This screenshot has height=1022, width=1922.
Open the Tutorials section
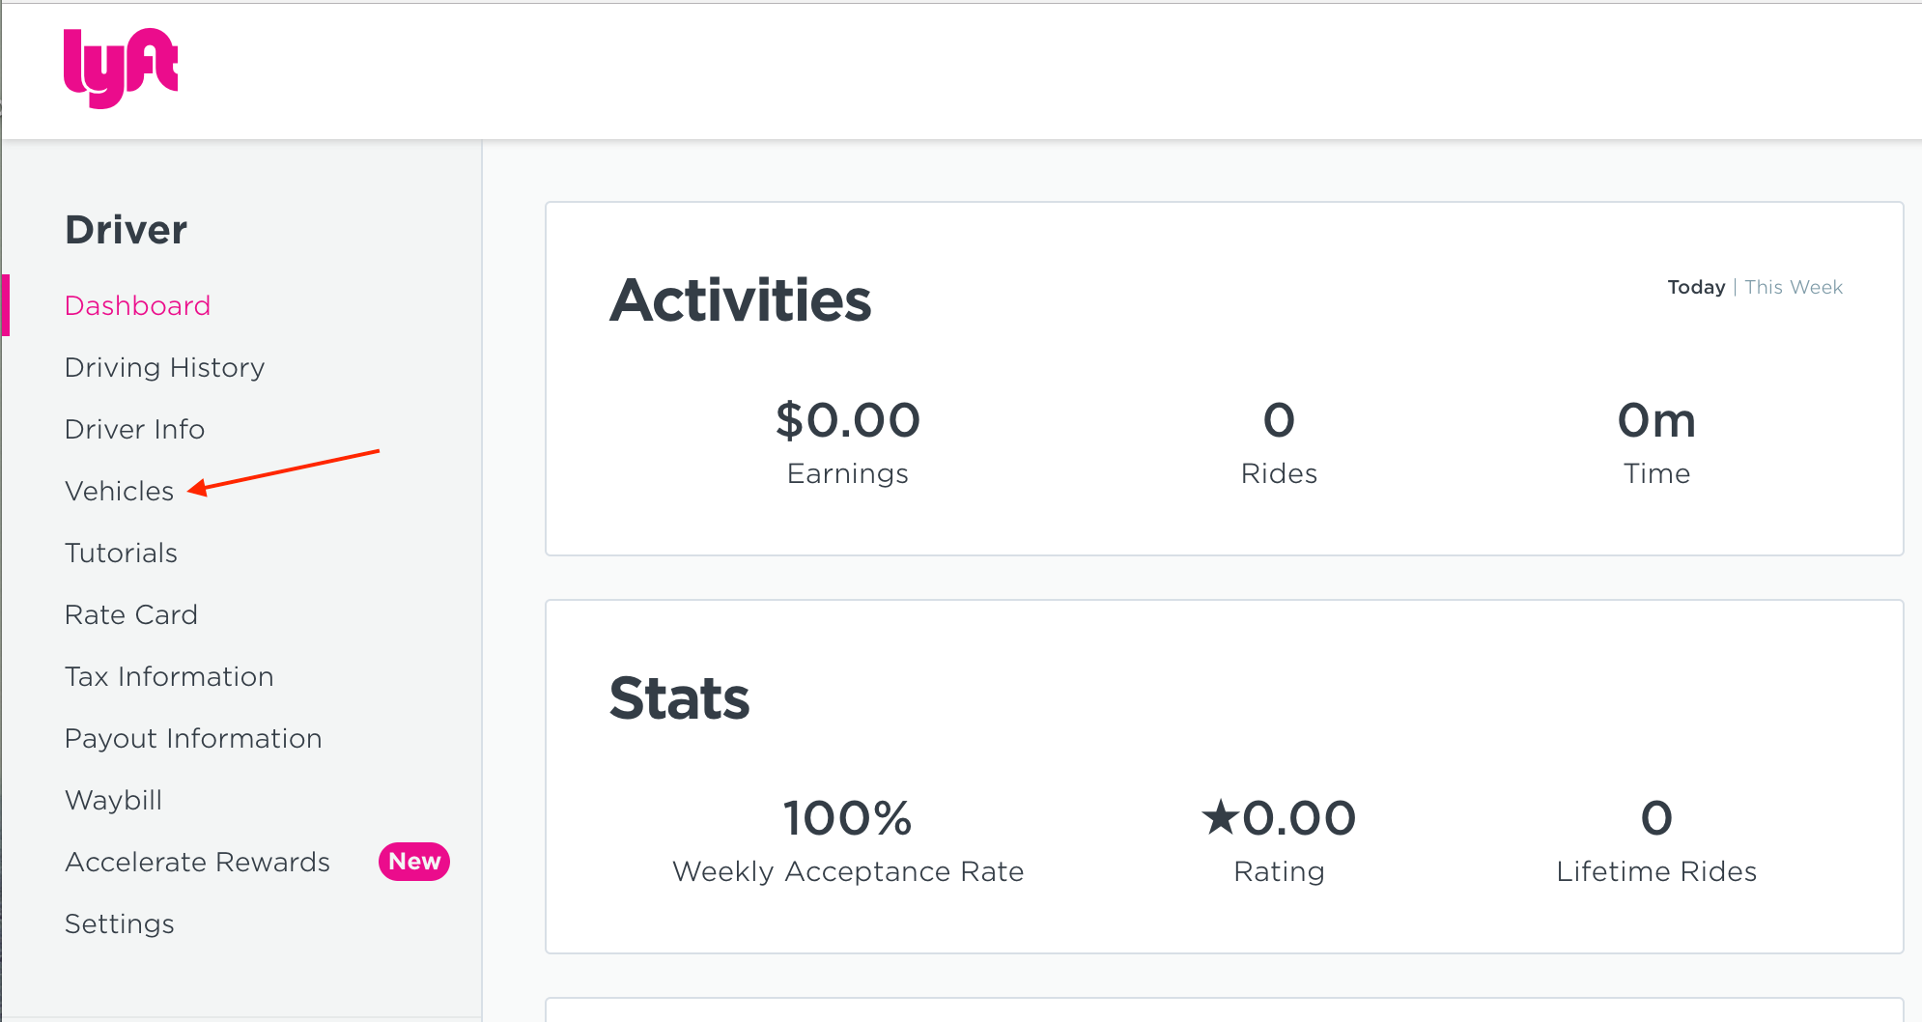point(121,554)
